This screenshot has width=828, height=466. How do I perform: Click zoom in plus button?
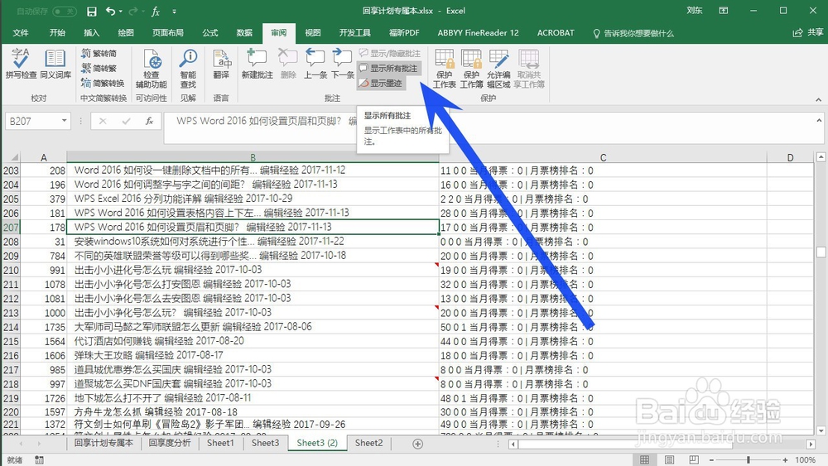(x=785, y=459)
